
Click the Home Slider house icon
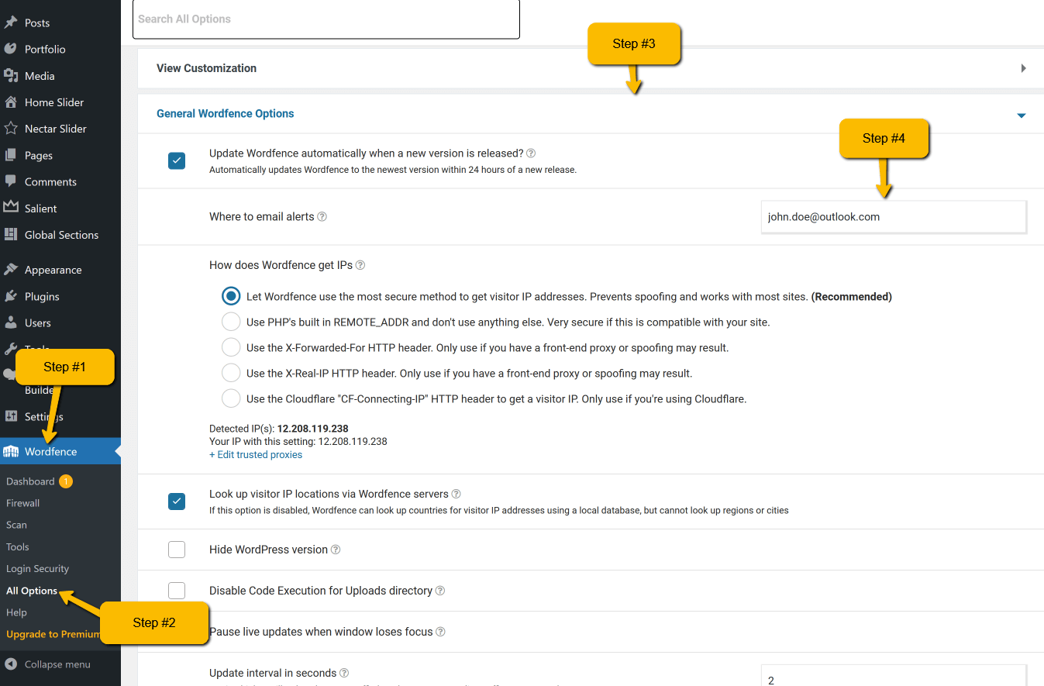(11, 102)
